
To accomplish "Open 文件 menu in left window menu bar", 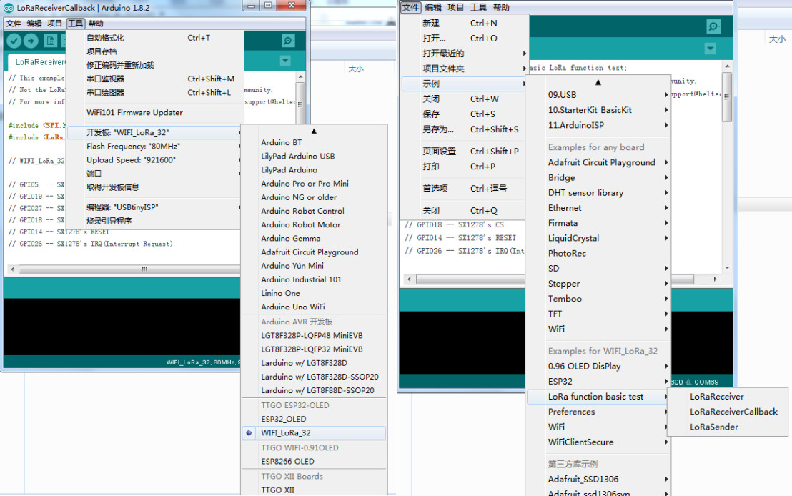I will point(14,24).
